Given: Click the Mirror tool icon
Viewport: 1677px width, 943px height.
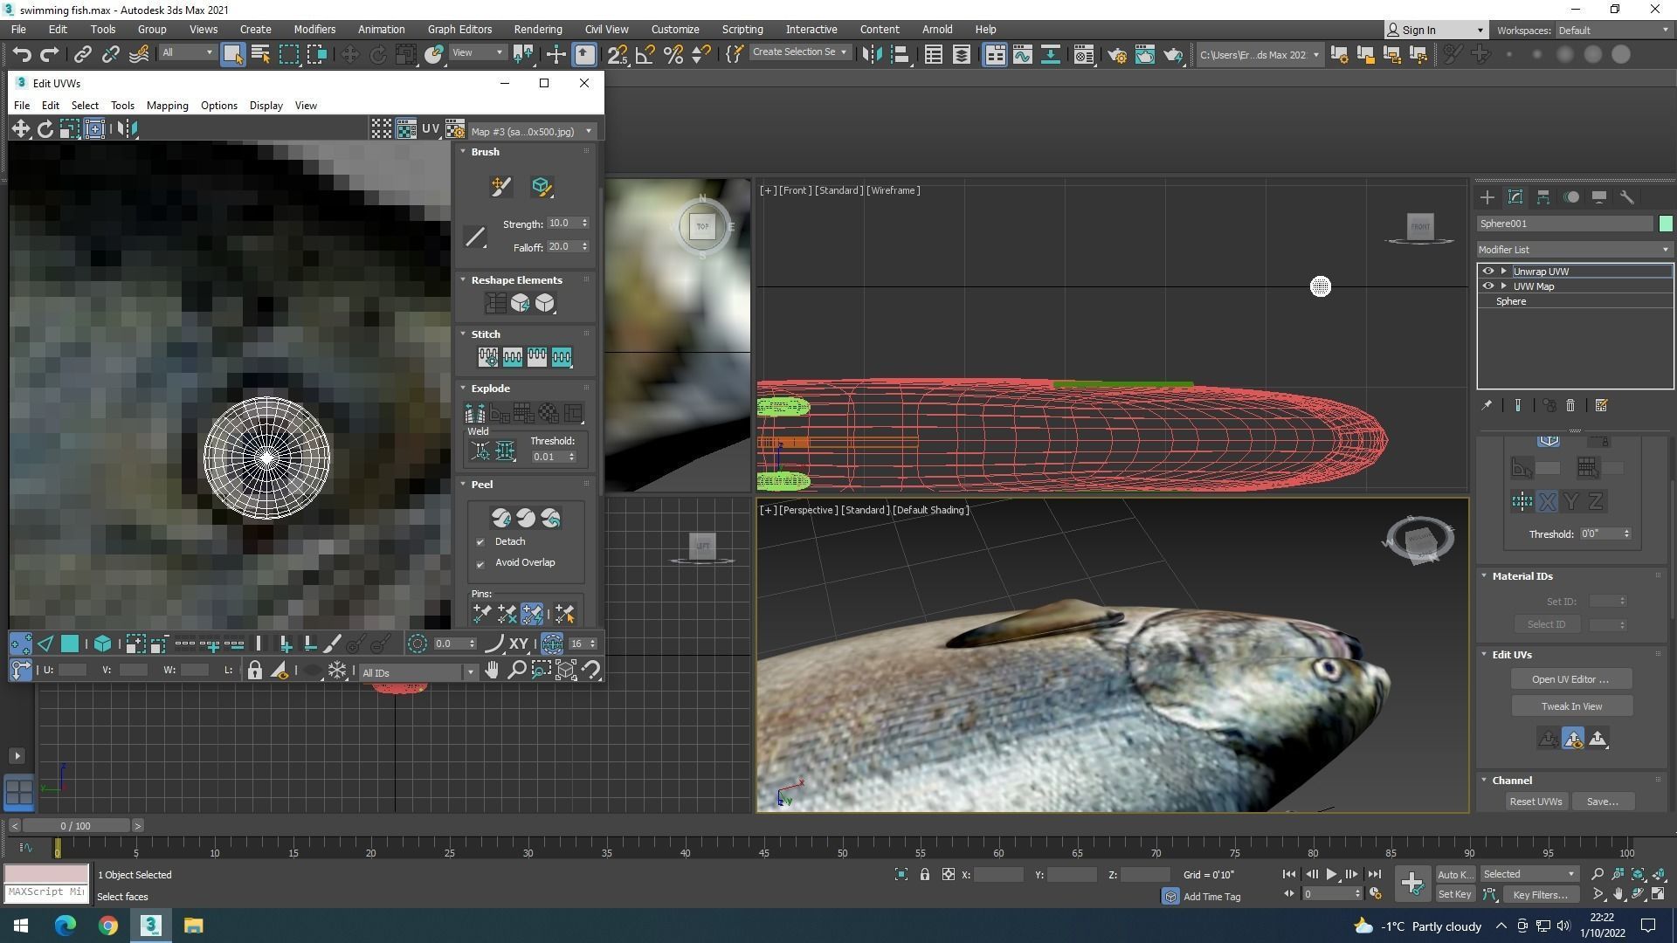Looking at the screenshot, I should click(x=871, y=54).
